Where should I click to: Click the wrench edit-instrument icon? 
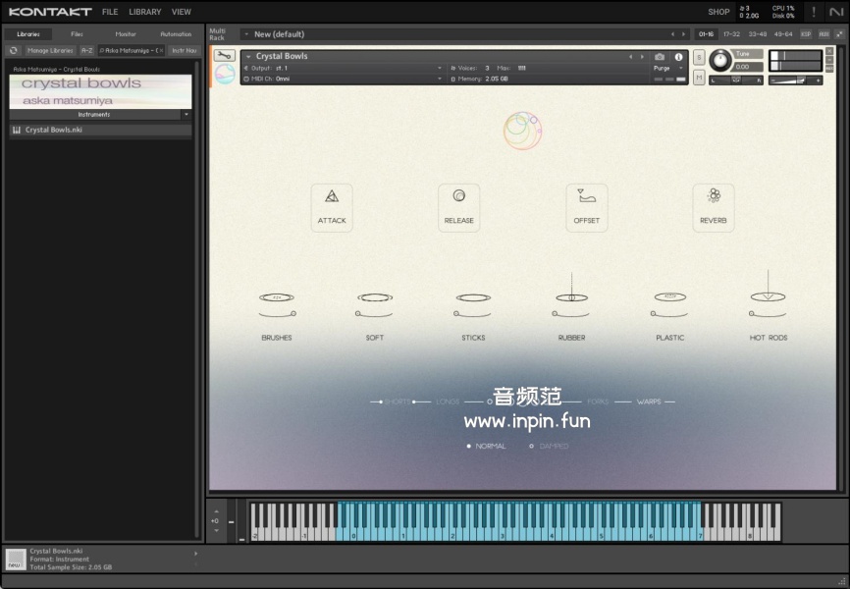(224, 55)
